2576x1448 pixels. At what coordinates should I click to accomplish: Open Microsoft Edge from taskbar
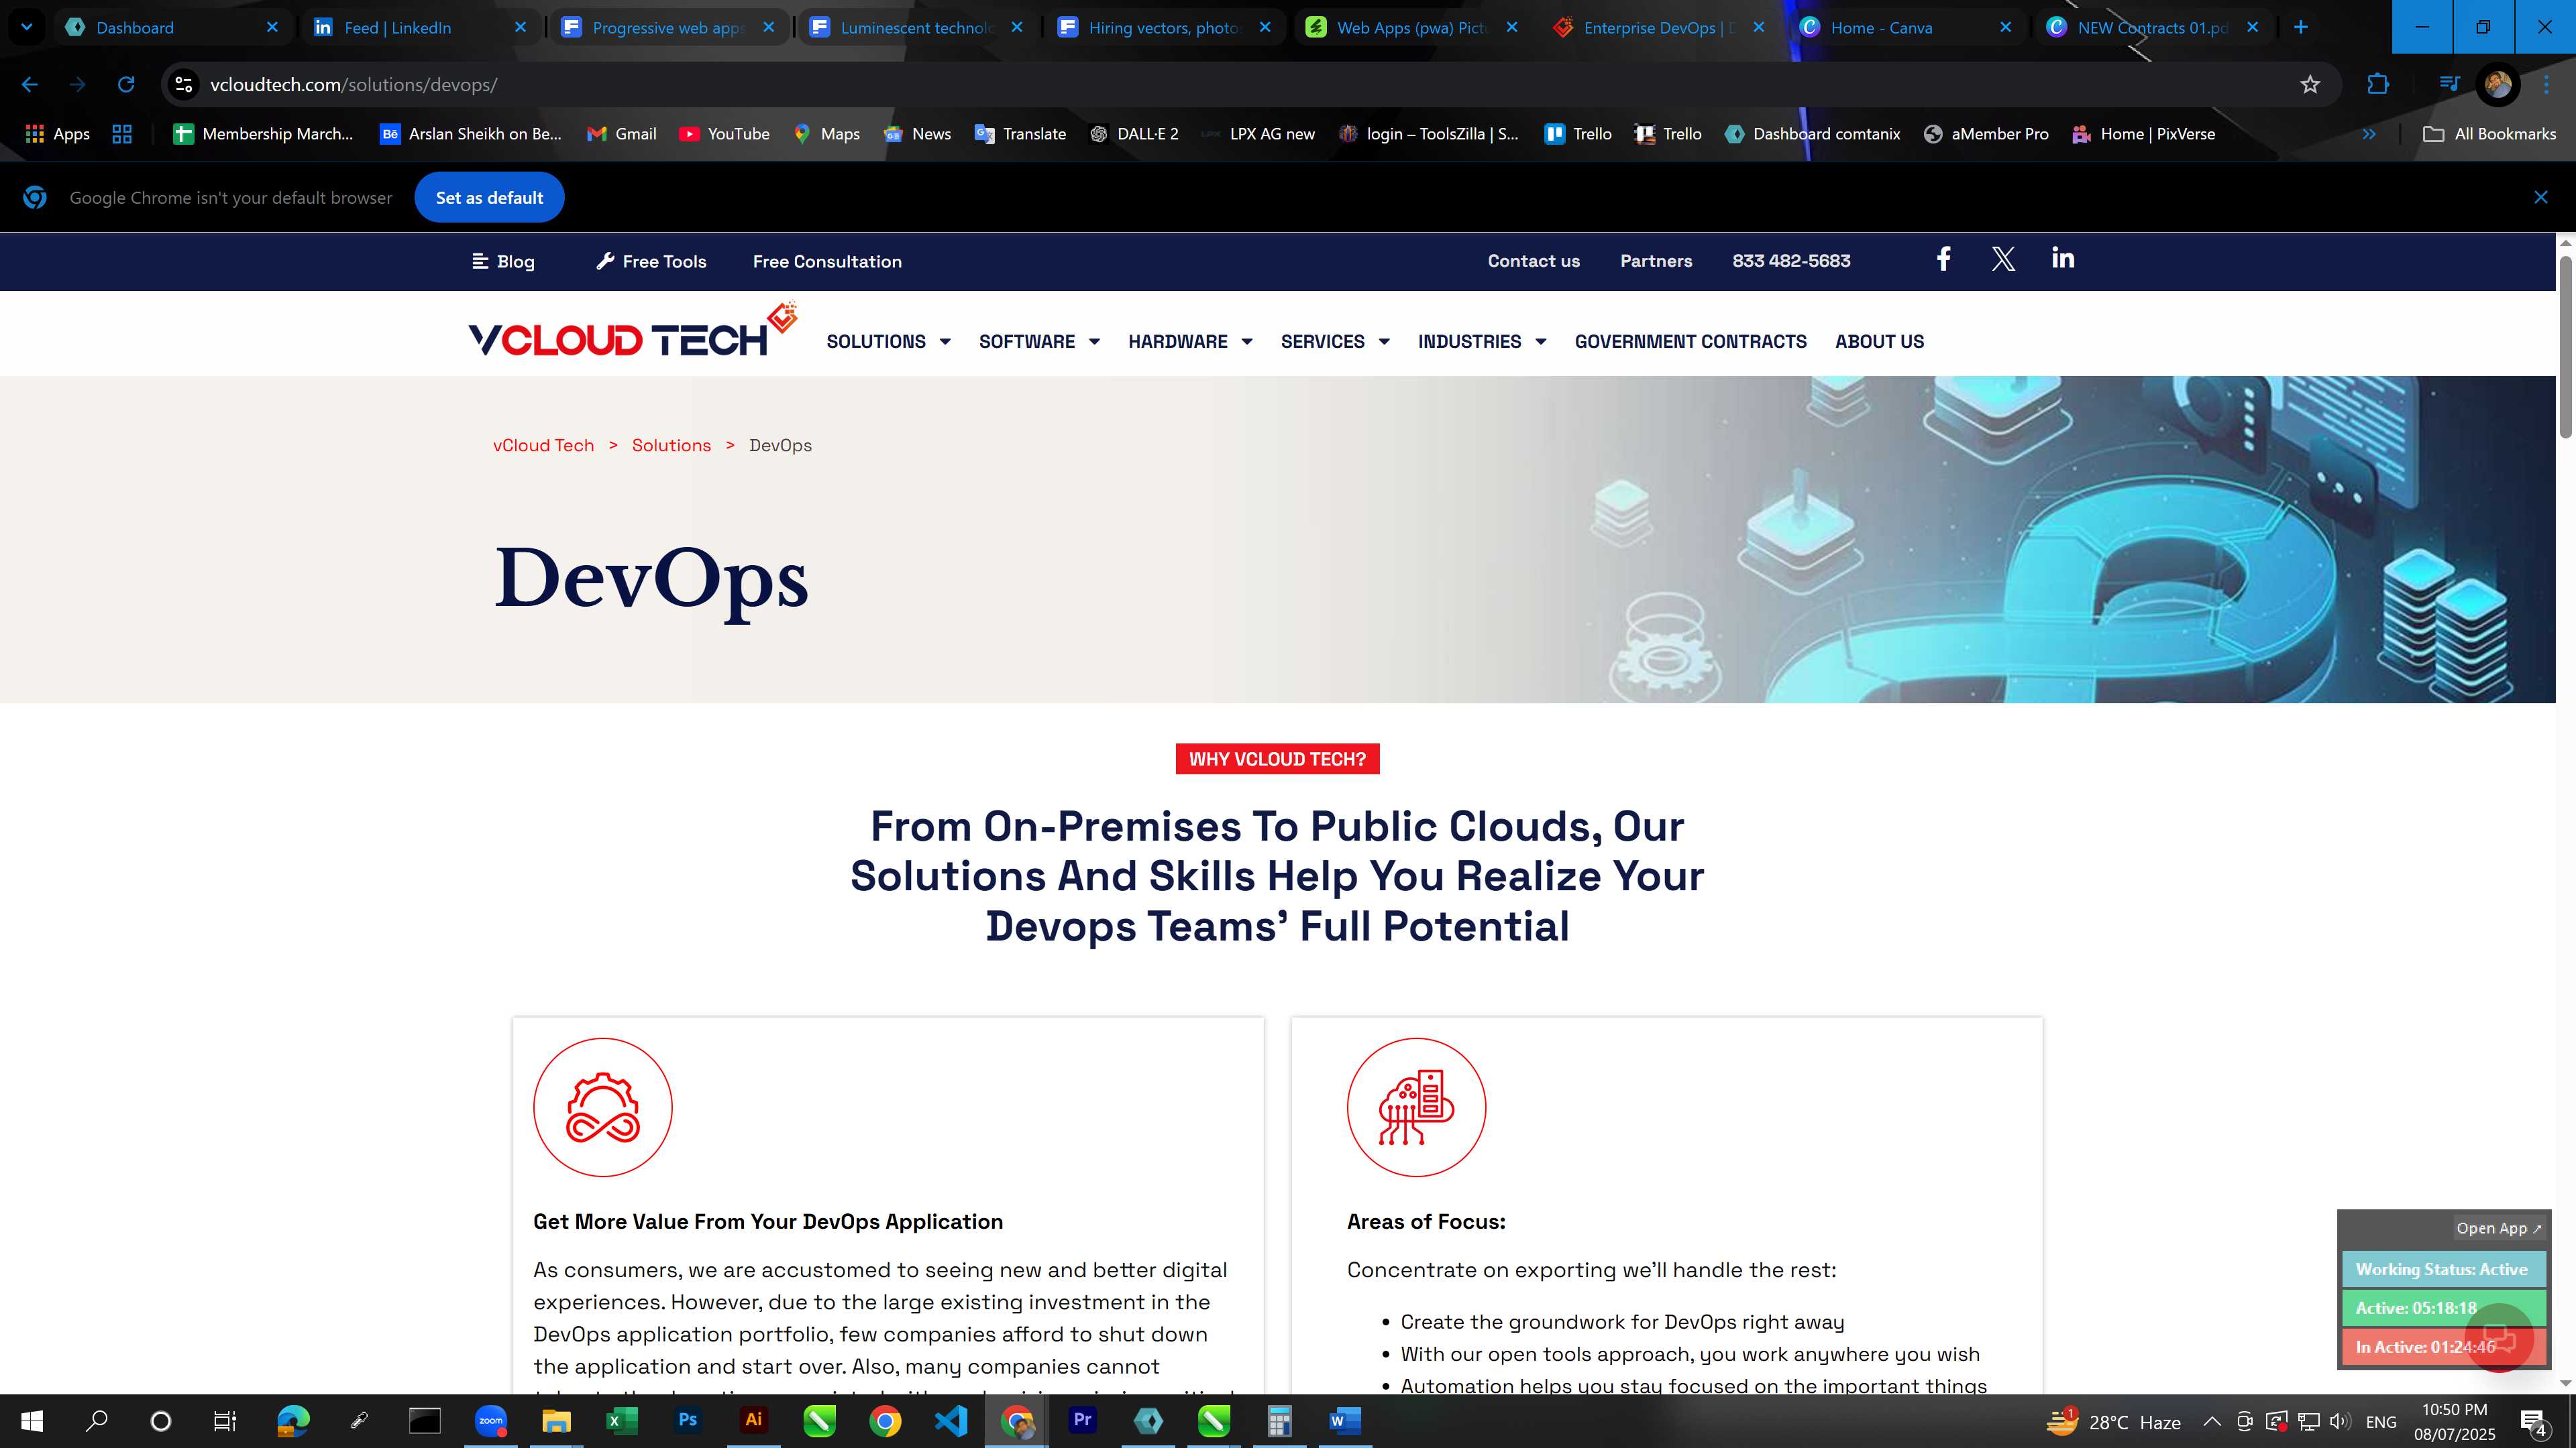[x=293, y=1420]
